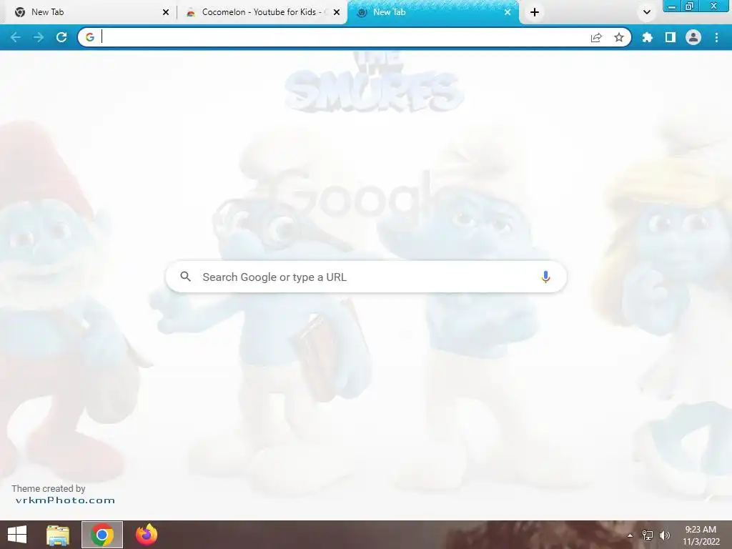Click the Search Google or type a URL box
The width and height of the screenshot is (732, 549).
(366, 277)
